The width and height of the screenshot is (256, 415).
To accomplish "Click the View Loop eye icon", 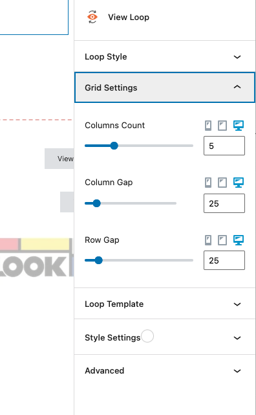I will pos(92,17).
